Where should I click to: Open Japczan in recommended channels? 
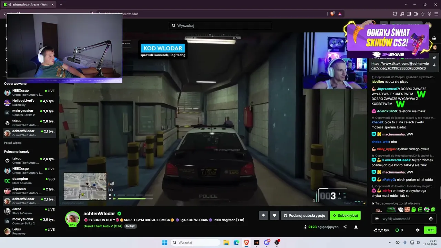29,191
